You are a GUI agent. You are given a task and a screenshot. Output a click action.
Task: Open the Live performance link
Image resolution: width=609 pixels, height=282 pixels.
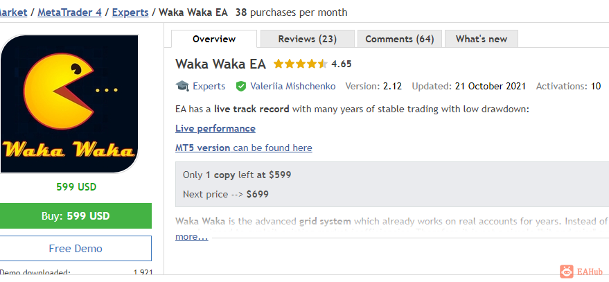tap(215, 129)
